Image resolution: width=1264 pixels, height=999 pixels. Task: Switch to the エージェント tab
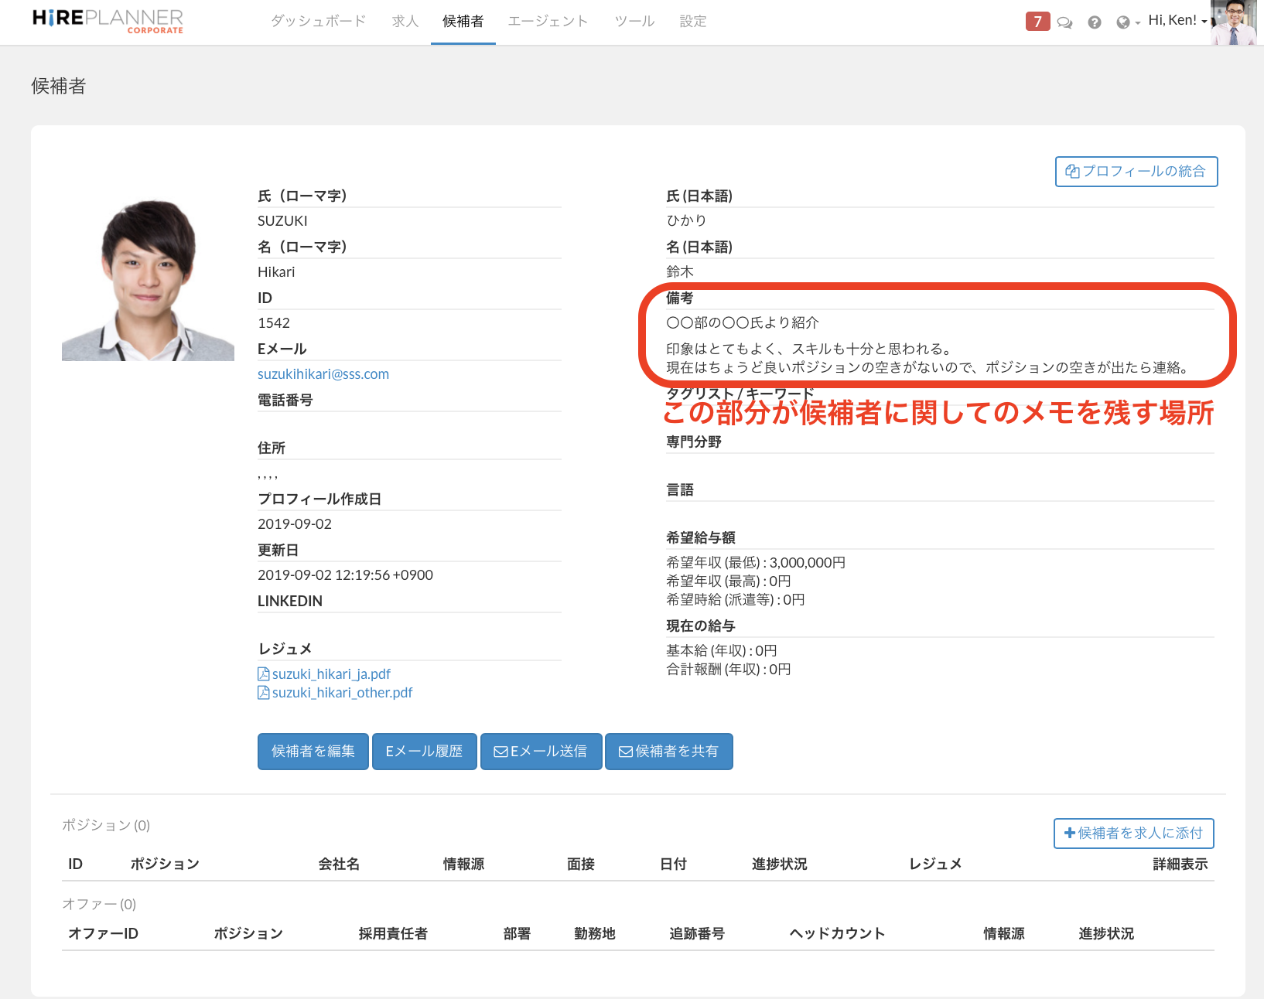548,22
